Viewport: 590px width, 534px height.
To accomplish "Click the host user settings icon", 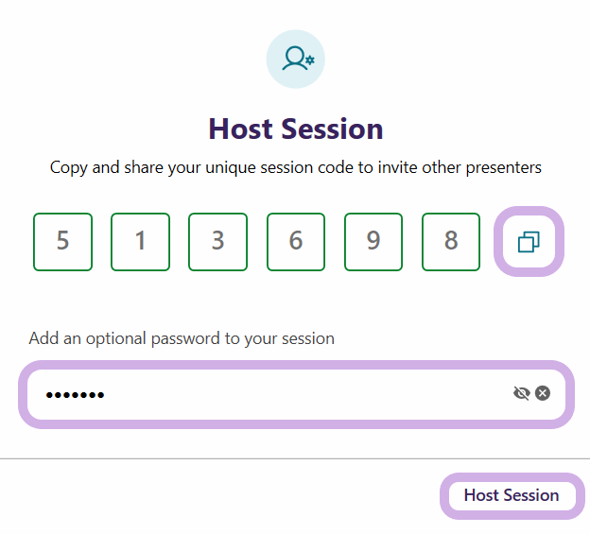I will (295, 59).
